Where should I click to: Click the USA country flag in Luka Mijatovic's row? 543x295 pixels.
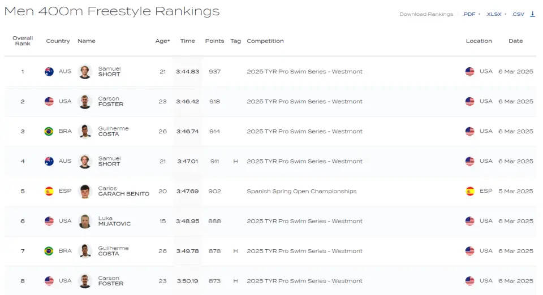(49, 221)
